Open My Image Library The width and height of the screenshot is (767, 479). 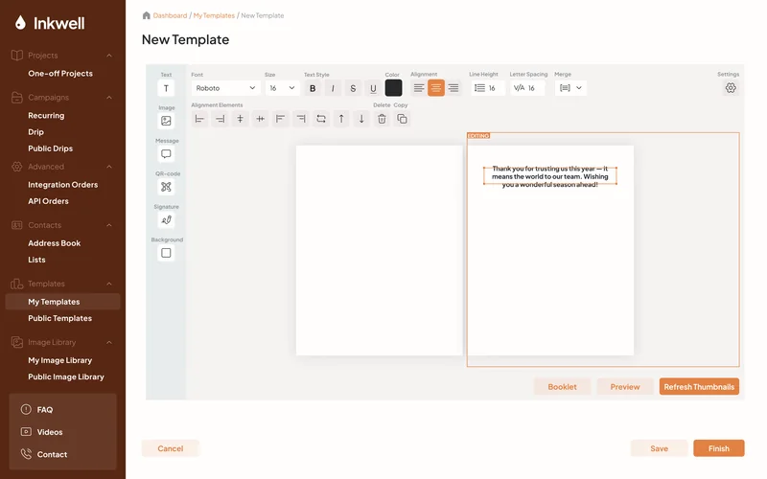coord(59,360)
